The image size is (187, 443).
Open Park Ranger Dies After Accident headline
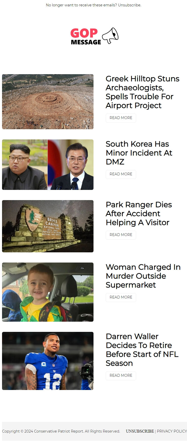pos(139,214)
